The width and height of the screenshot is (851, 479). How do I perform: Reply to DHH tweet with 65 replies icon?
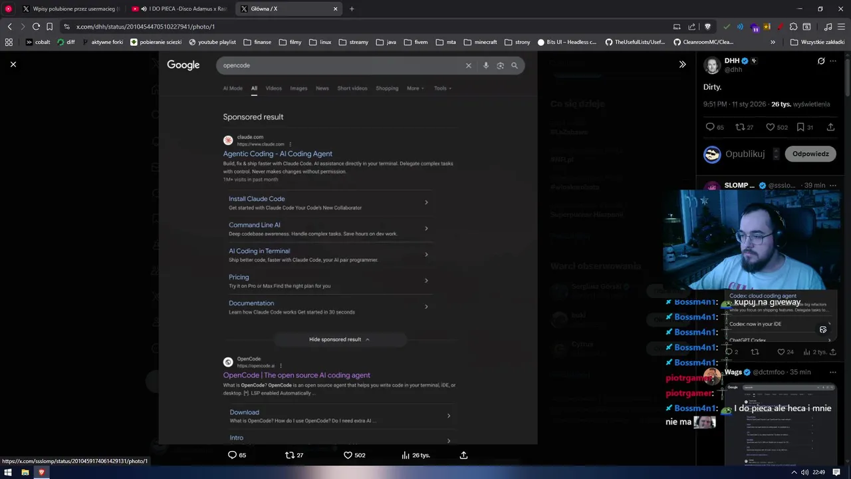tap(710, 127)
